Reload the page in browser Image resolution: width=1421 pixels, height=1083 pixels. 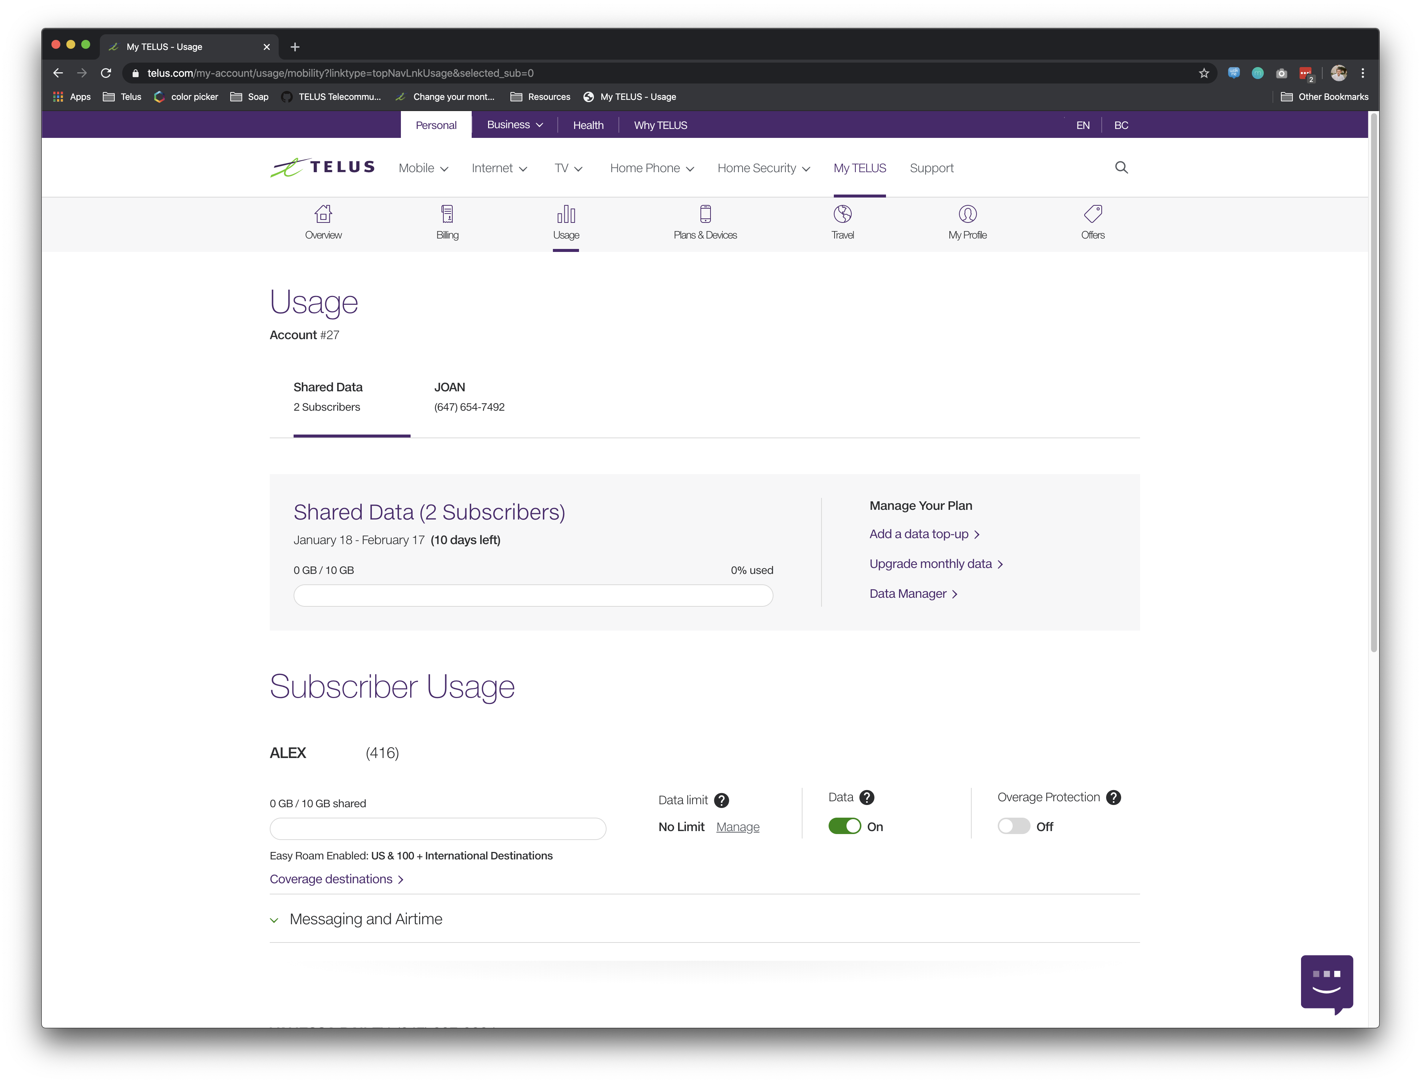tap(106, 73)
